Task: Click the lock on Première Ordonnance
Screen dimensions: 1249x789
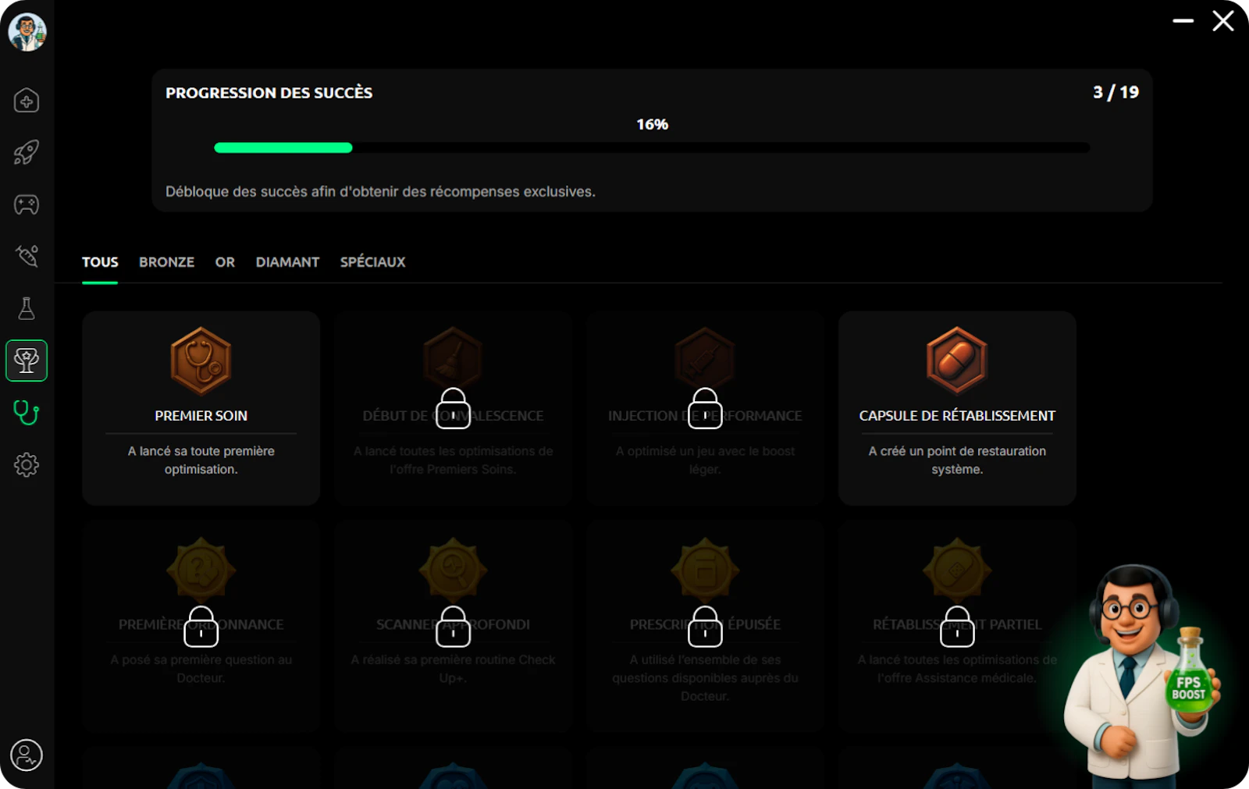Action: [x=201, y=626]
